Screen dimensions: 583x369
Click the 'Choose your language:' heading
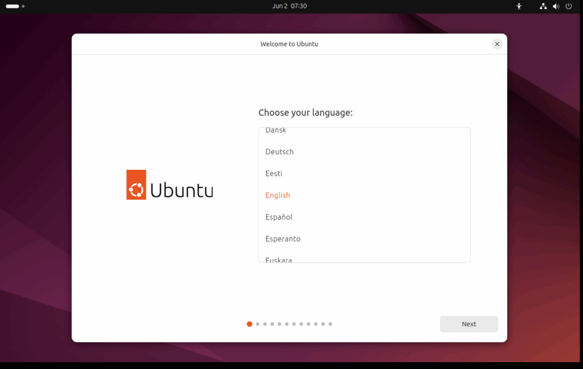pyautogui.click(x=305, y=113)
